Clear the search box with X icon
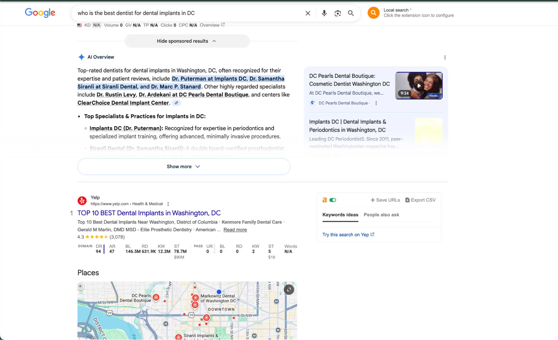The height and width of the screenshot is (340, 558). click(x=308, y=13)
